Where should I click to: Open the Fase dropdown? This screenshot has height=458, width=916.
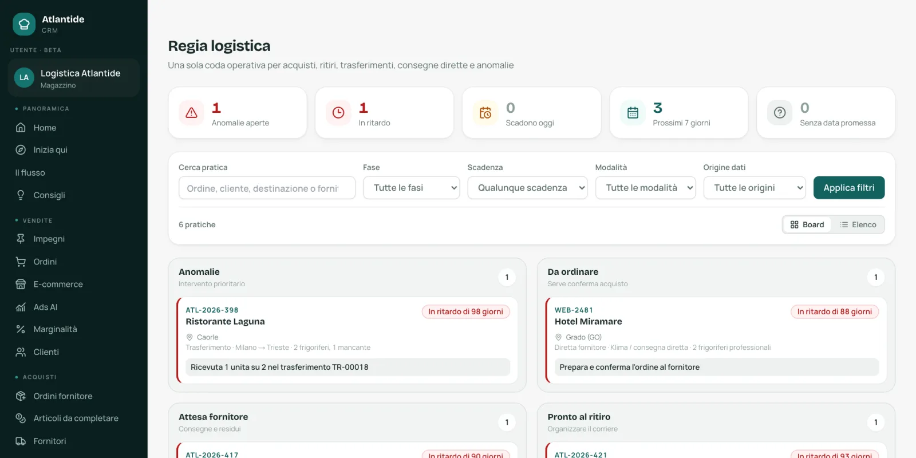[x=412, y=188]
